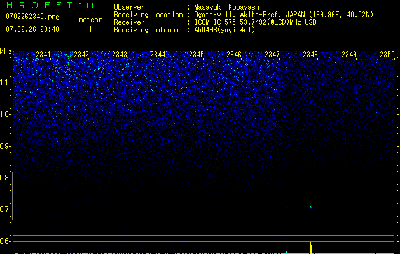Select the Ogata-vill. Akita-Pref. JAPAN location text

284,15
